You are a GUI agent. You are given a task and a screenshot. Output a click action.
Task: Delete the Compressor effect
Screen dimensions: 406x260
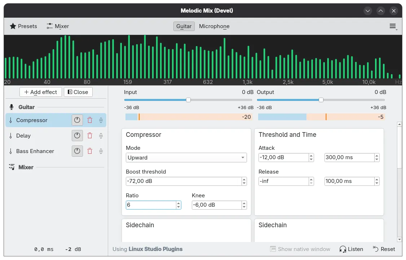[x=90, y=120]
